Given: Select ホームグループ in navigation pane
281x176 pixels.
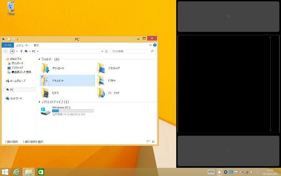Looking at the screenshot, I should (15, 81).
